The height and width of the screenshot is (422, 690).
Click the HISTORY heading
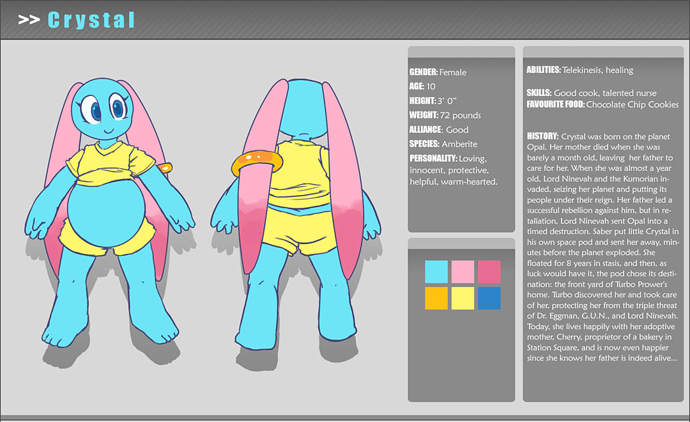pyautogui.click(x=542, y=136)
